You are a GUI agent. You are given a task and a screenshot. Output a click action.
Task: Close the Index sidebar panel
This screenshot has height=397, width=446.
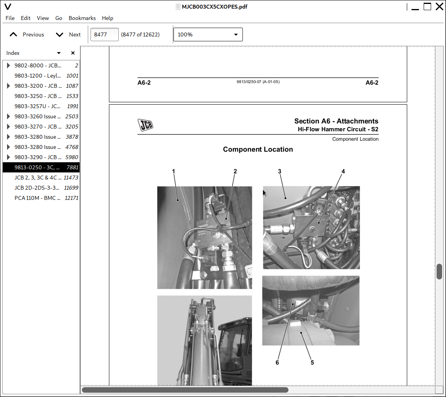point(73,53)
